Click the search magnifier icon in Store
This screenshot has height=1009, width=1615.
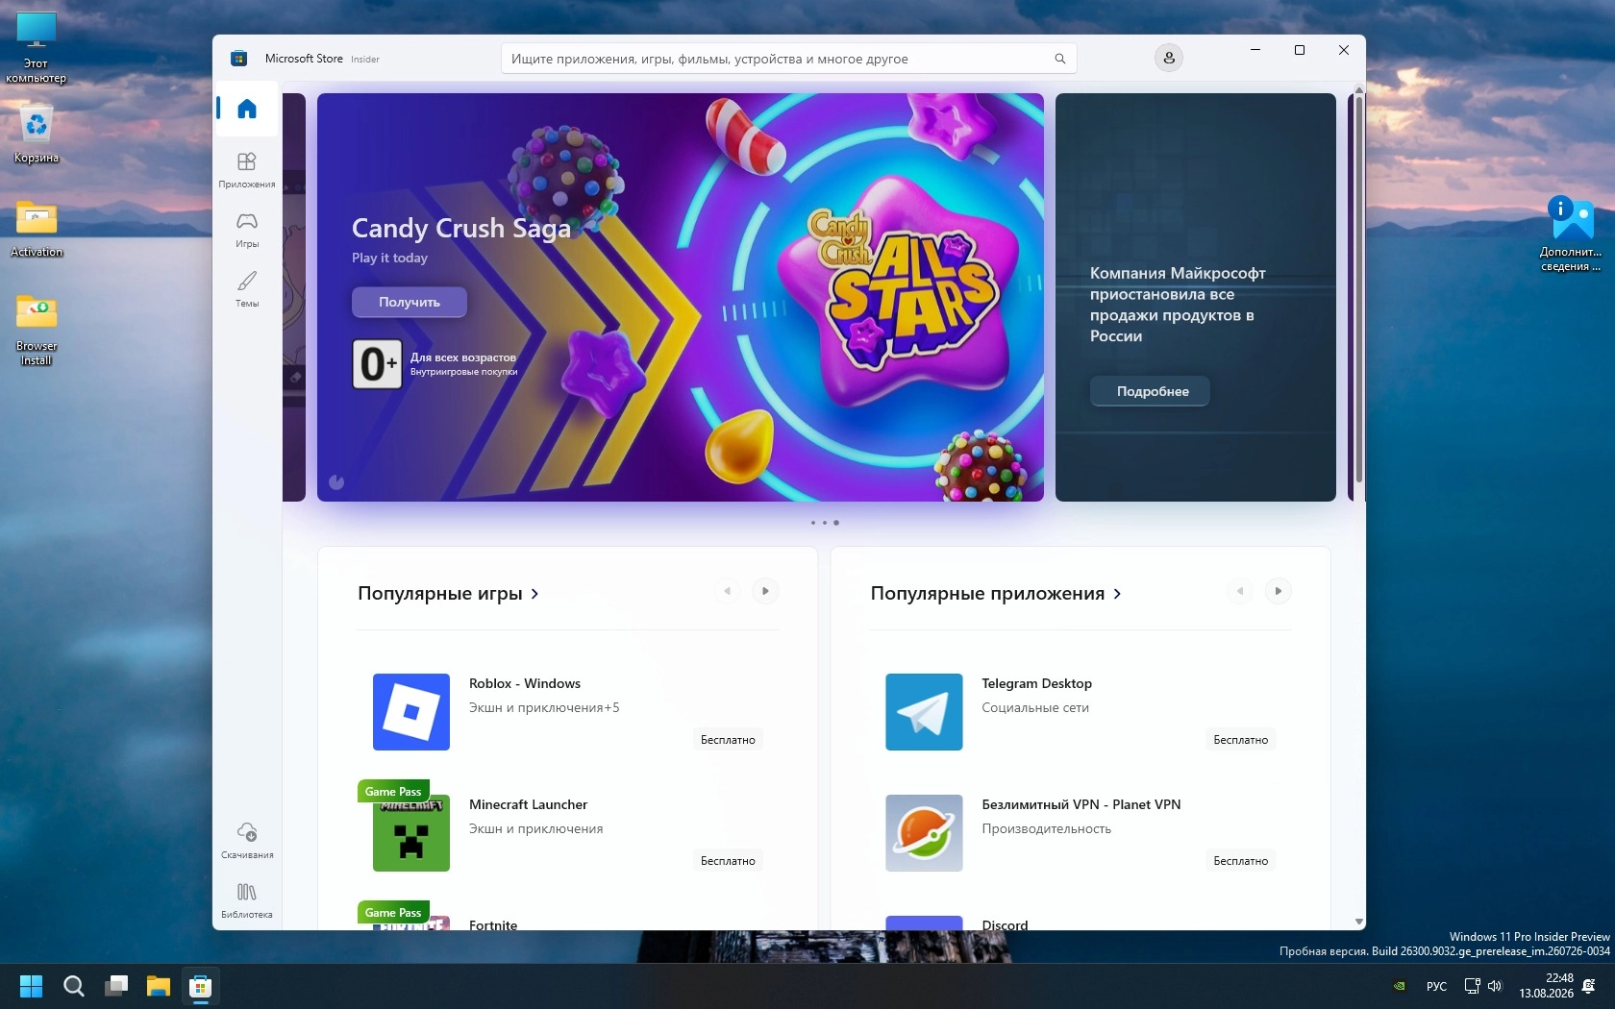tap(1060, 59)
